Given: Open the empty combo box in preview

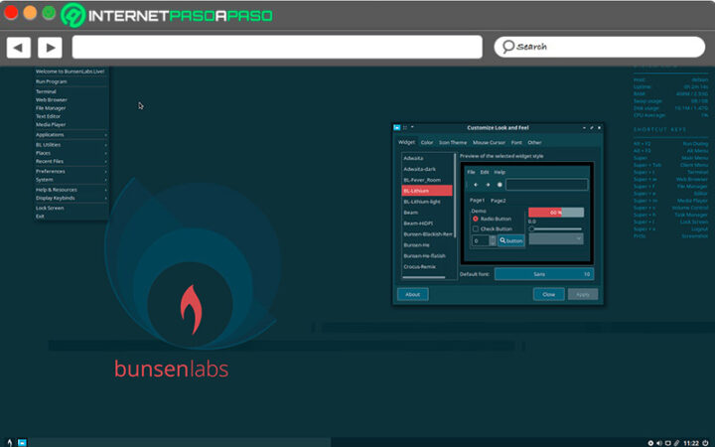Looking at the screenshot, I should point(556,239).
